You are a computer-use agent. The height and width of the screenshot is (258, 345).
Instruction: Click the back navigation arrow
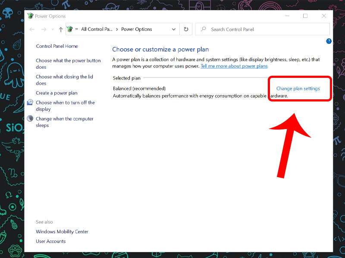(x=32, y=29)
